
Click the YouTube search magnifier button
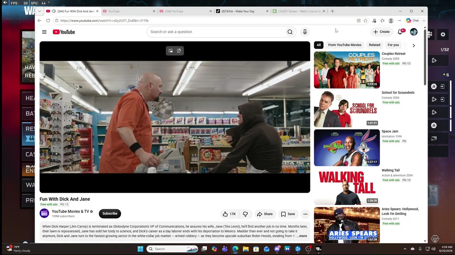tap(290, 32)
